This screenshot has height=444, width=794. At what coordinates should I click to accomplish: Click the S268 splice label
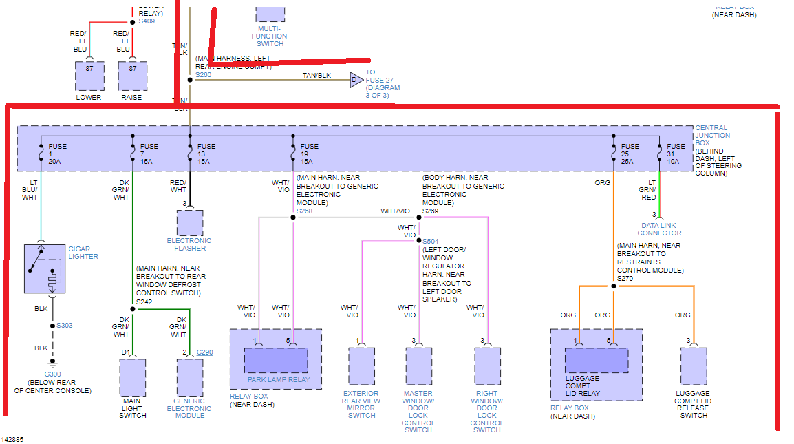tap(303, 211)
